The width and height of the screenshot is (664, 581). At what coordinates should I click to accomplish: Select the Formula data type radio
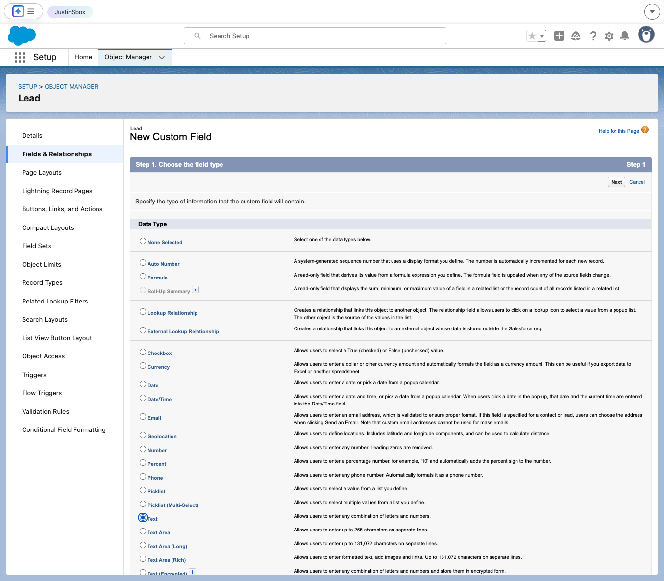click(x=143, y=277)
